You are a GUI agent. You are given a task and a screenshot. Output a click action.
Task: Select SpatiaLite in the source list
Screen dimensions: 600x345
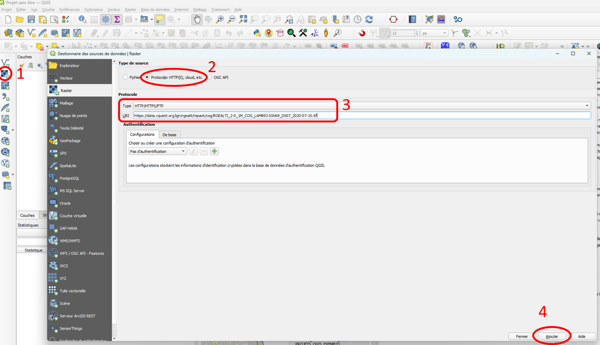[80, 166]
